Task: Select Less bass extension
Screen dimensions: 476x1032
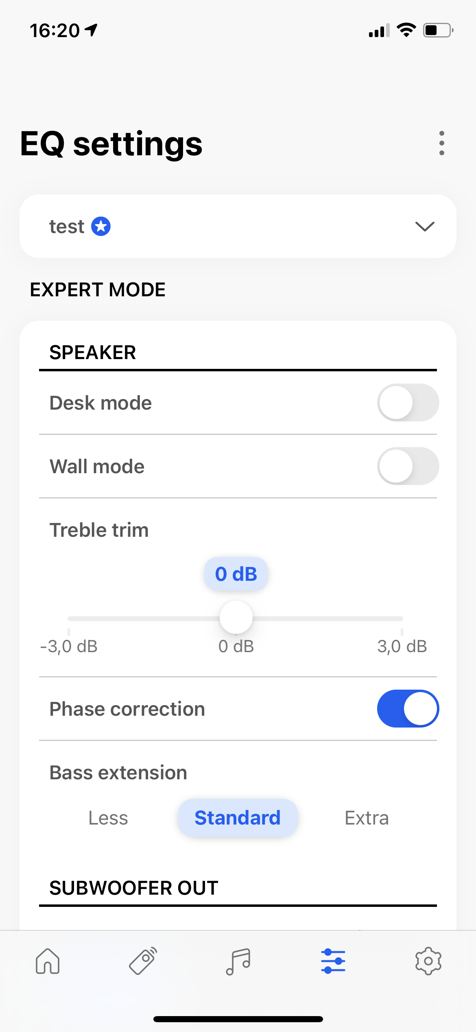Action: (108, 818)
